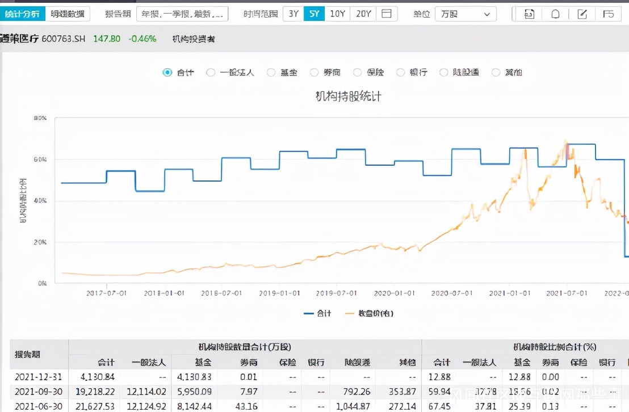Set time range to 20Y
The image size is (629, 412).
click(x=363, y=14)
